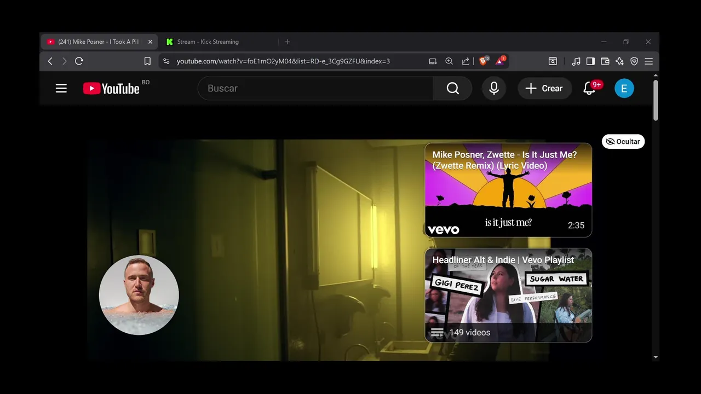Click the 2:35 duration on the first card
The width and height of the screenshot is (701, 394).
(x=576, y=225)
